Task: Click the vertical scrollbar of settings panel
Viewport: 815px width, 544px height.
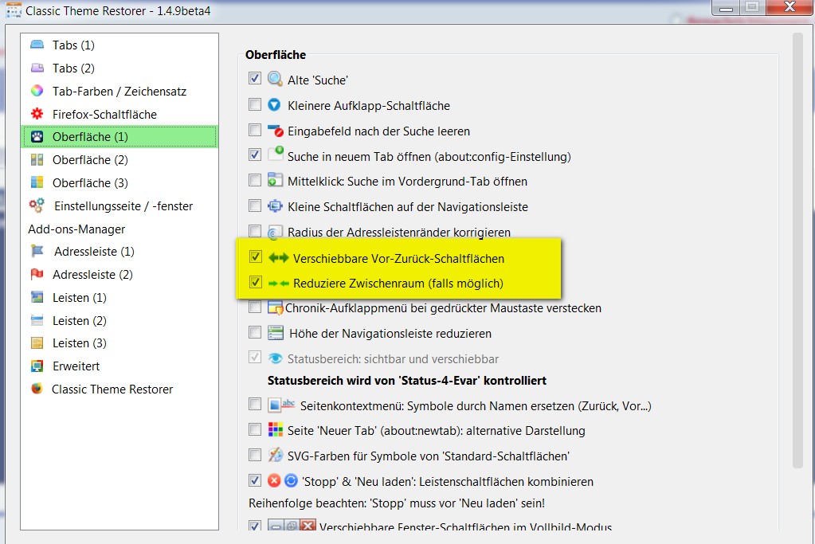Action: coord(797,252)
